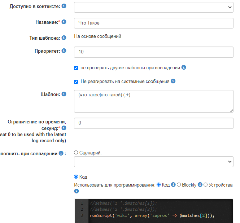Focus the Приоритет input field
The height and width of the screenshot is (223, 240).
(x=153, y=52)
